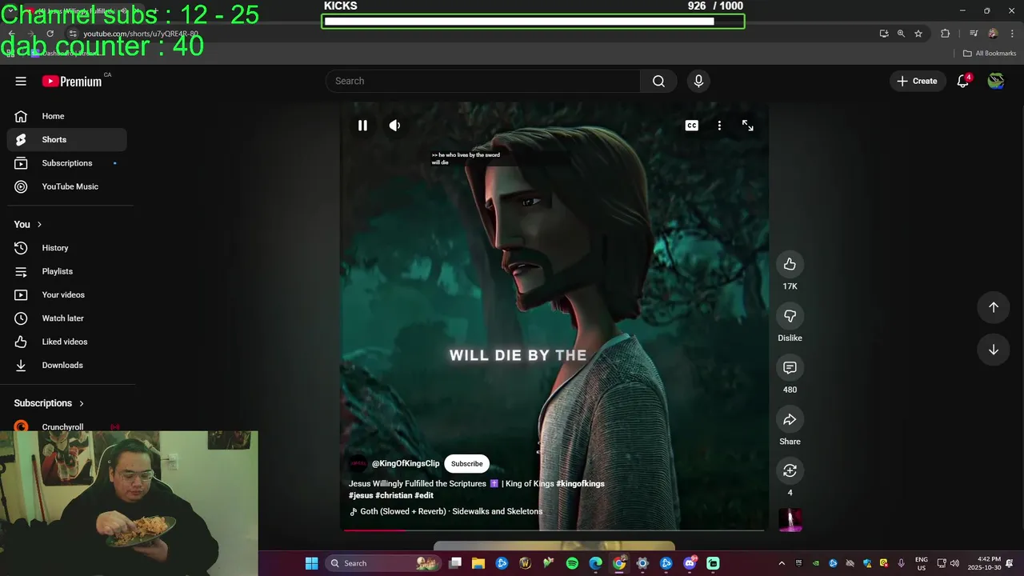The height and width of the screenshot is (576, 1024).
Task: Open Discord from the taskbar
Action: tap(690, 563)
